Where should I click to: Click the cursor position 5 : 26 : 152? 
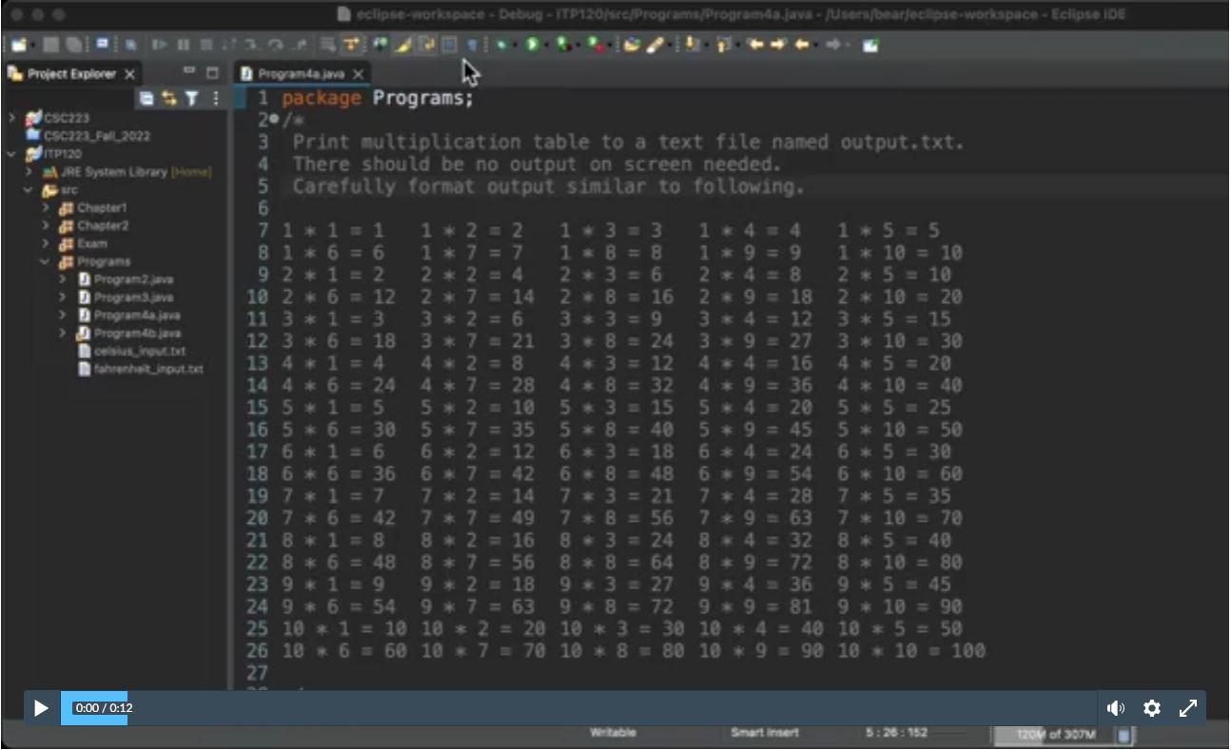tap(896, 733)
